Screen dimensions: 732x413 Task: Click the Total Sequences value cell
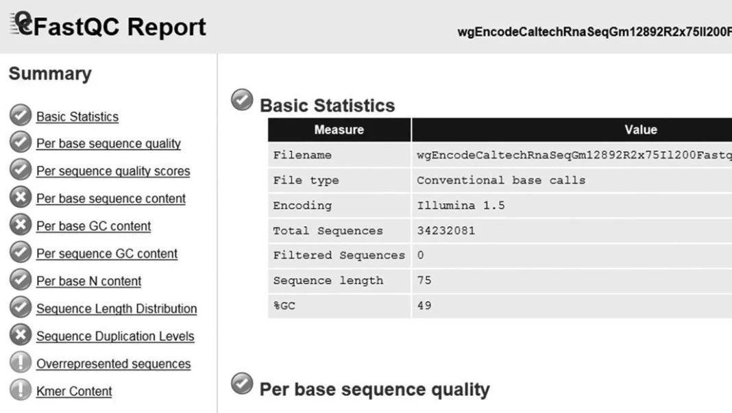pyautogui.click(x=446, y=231)
